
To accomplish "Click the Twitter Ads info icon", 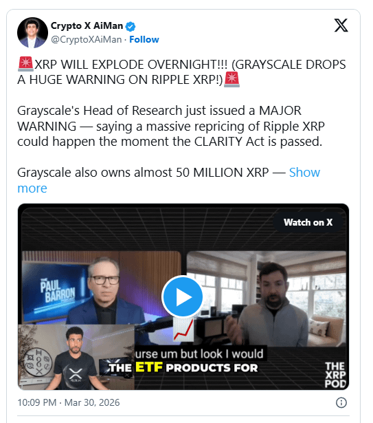I will [x=341, y=402].
